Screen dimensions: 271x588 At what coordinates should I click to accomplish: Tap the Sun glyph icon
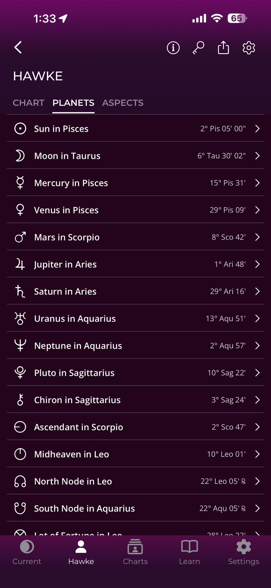[x=20, y=129]
